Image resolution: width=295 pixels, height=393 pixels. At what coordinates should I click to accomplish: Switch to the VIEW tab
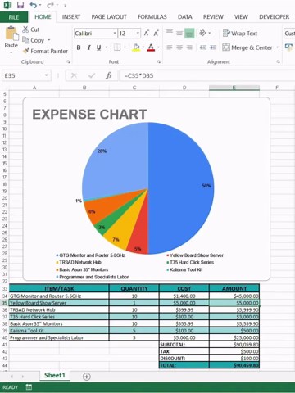(x=241, y=17)
